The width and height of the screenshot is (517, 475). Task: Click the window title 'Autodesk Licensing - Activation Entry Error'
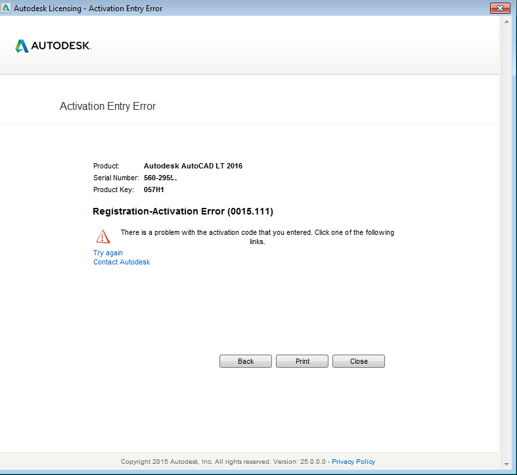[88, 9]
